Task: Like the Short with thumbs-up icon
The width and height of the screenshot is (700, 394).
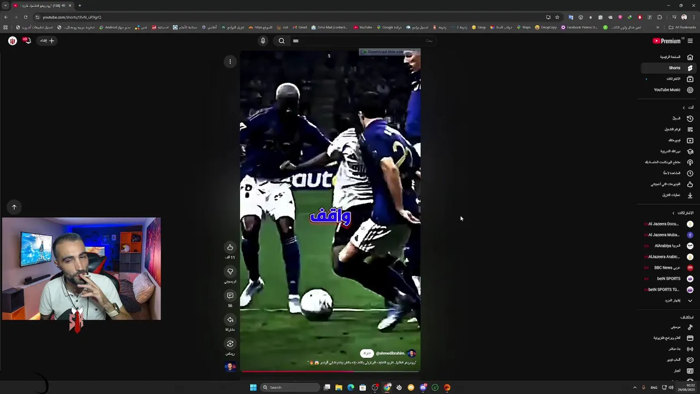Action: [230, 247]
